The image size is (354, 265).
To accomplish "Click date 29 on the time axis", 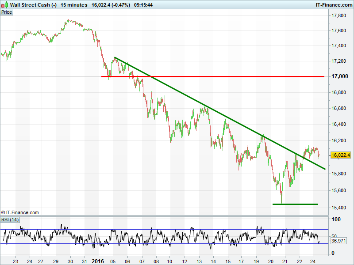I will coord(56,261).
